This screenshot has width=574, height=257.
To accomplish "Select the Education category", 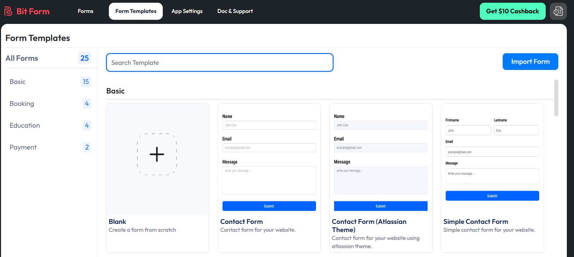I will tap(25, 126).
